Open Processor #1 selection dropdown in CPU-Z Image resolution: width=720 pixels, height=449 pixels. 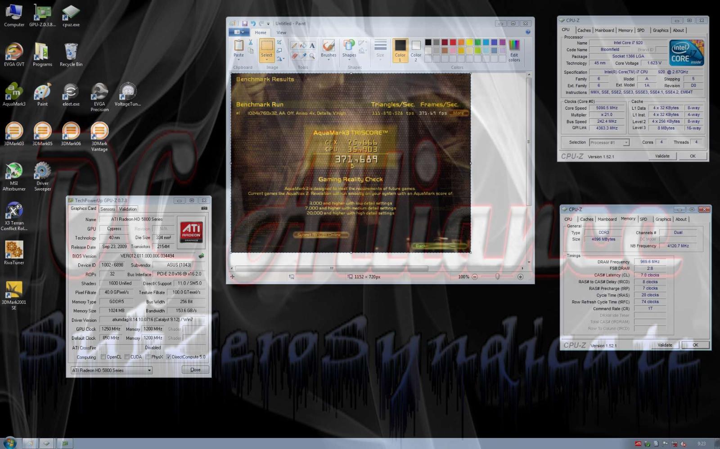pyautogui.click(x=609, y=142)
